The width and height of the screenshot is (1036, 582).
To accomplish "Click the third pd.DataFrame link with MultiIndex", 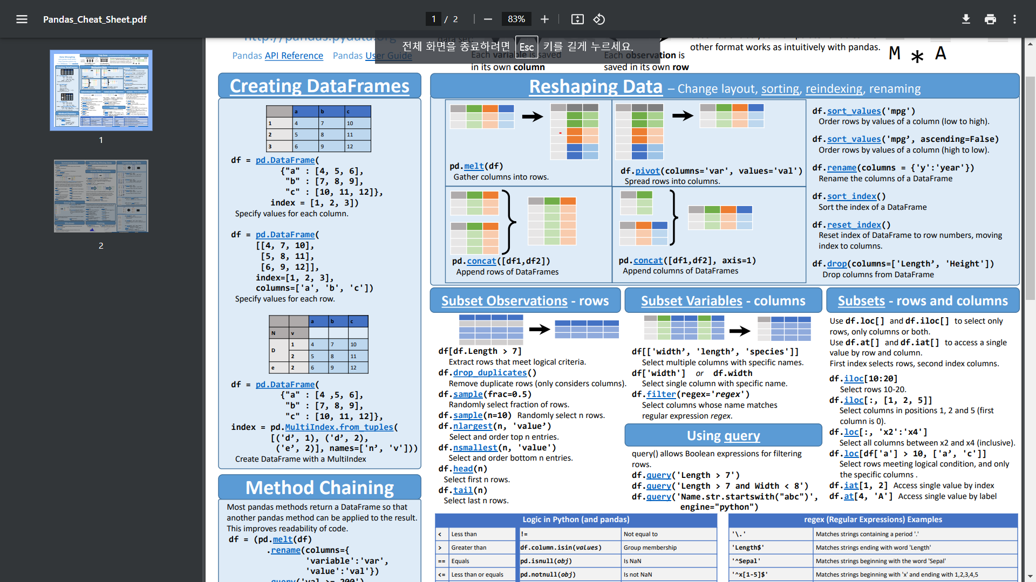I will coord(285,385).
